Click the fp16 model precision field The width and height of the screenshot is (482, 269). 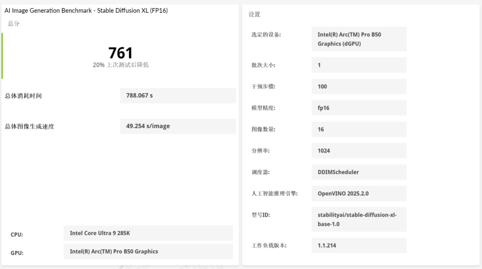(x=358, y=108)
